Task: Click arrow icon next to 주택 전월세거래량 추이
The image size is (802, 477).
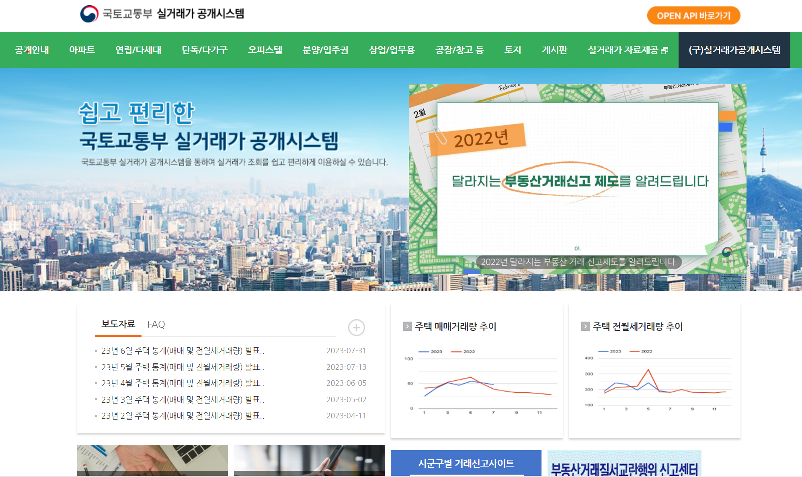Action: point(585,326)
